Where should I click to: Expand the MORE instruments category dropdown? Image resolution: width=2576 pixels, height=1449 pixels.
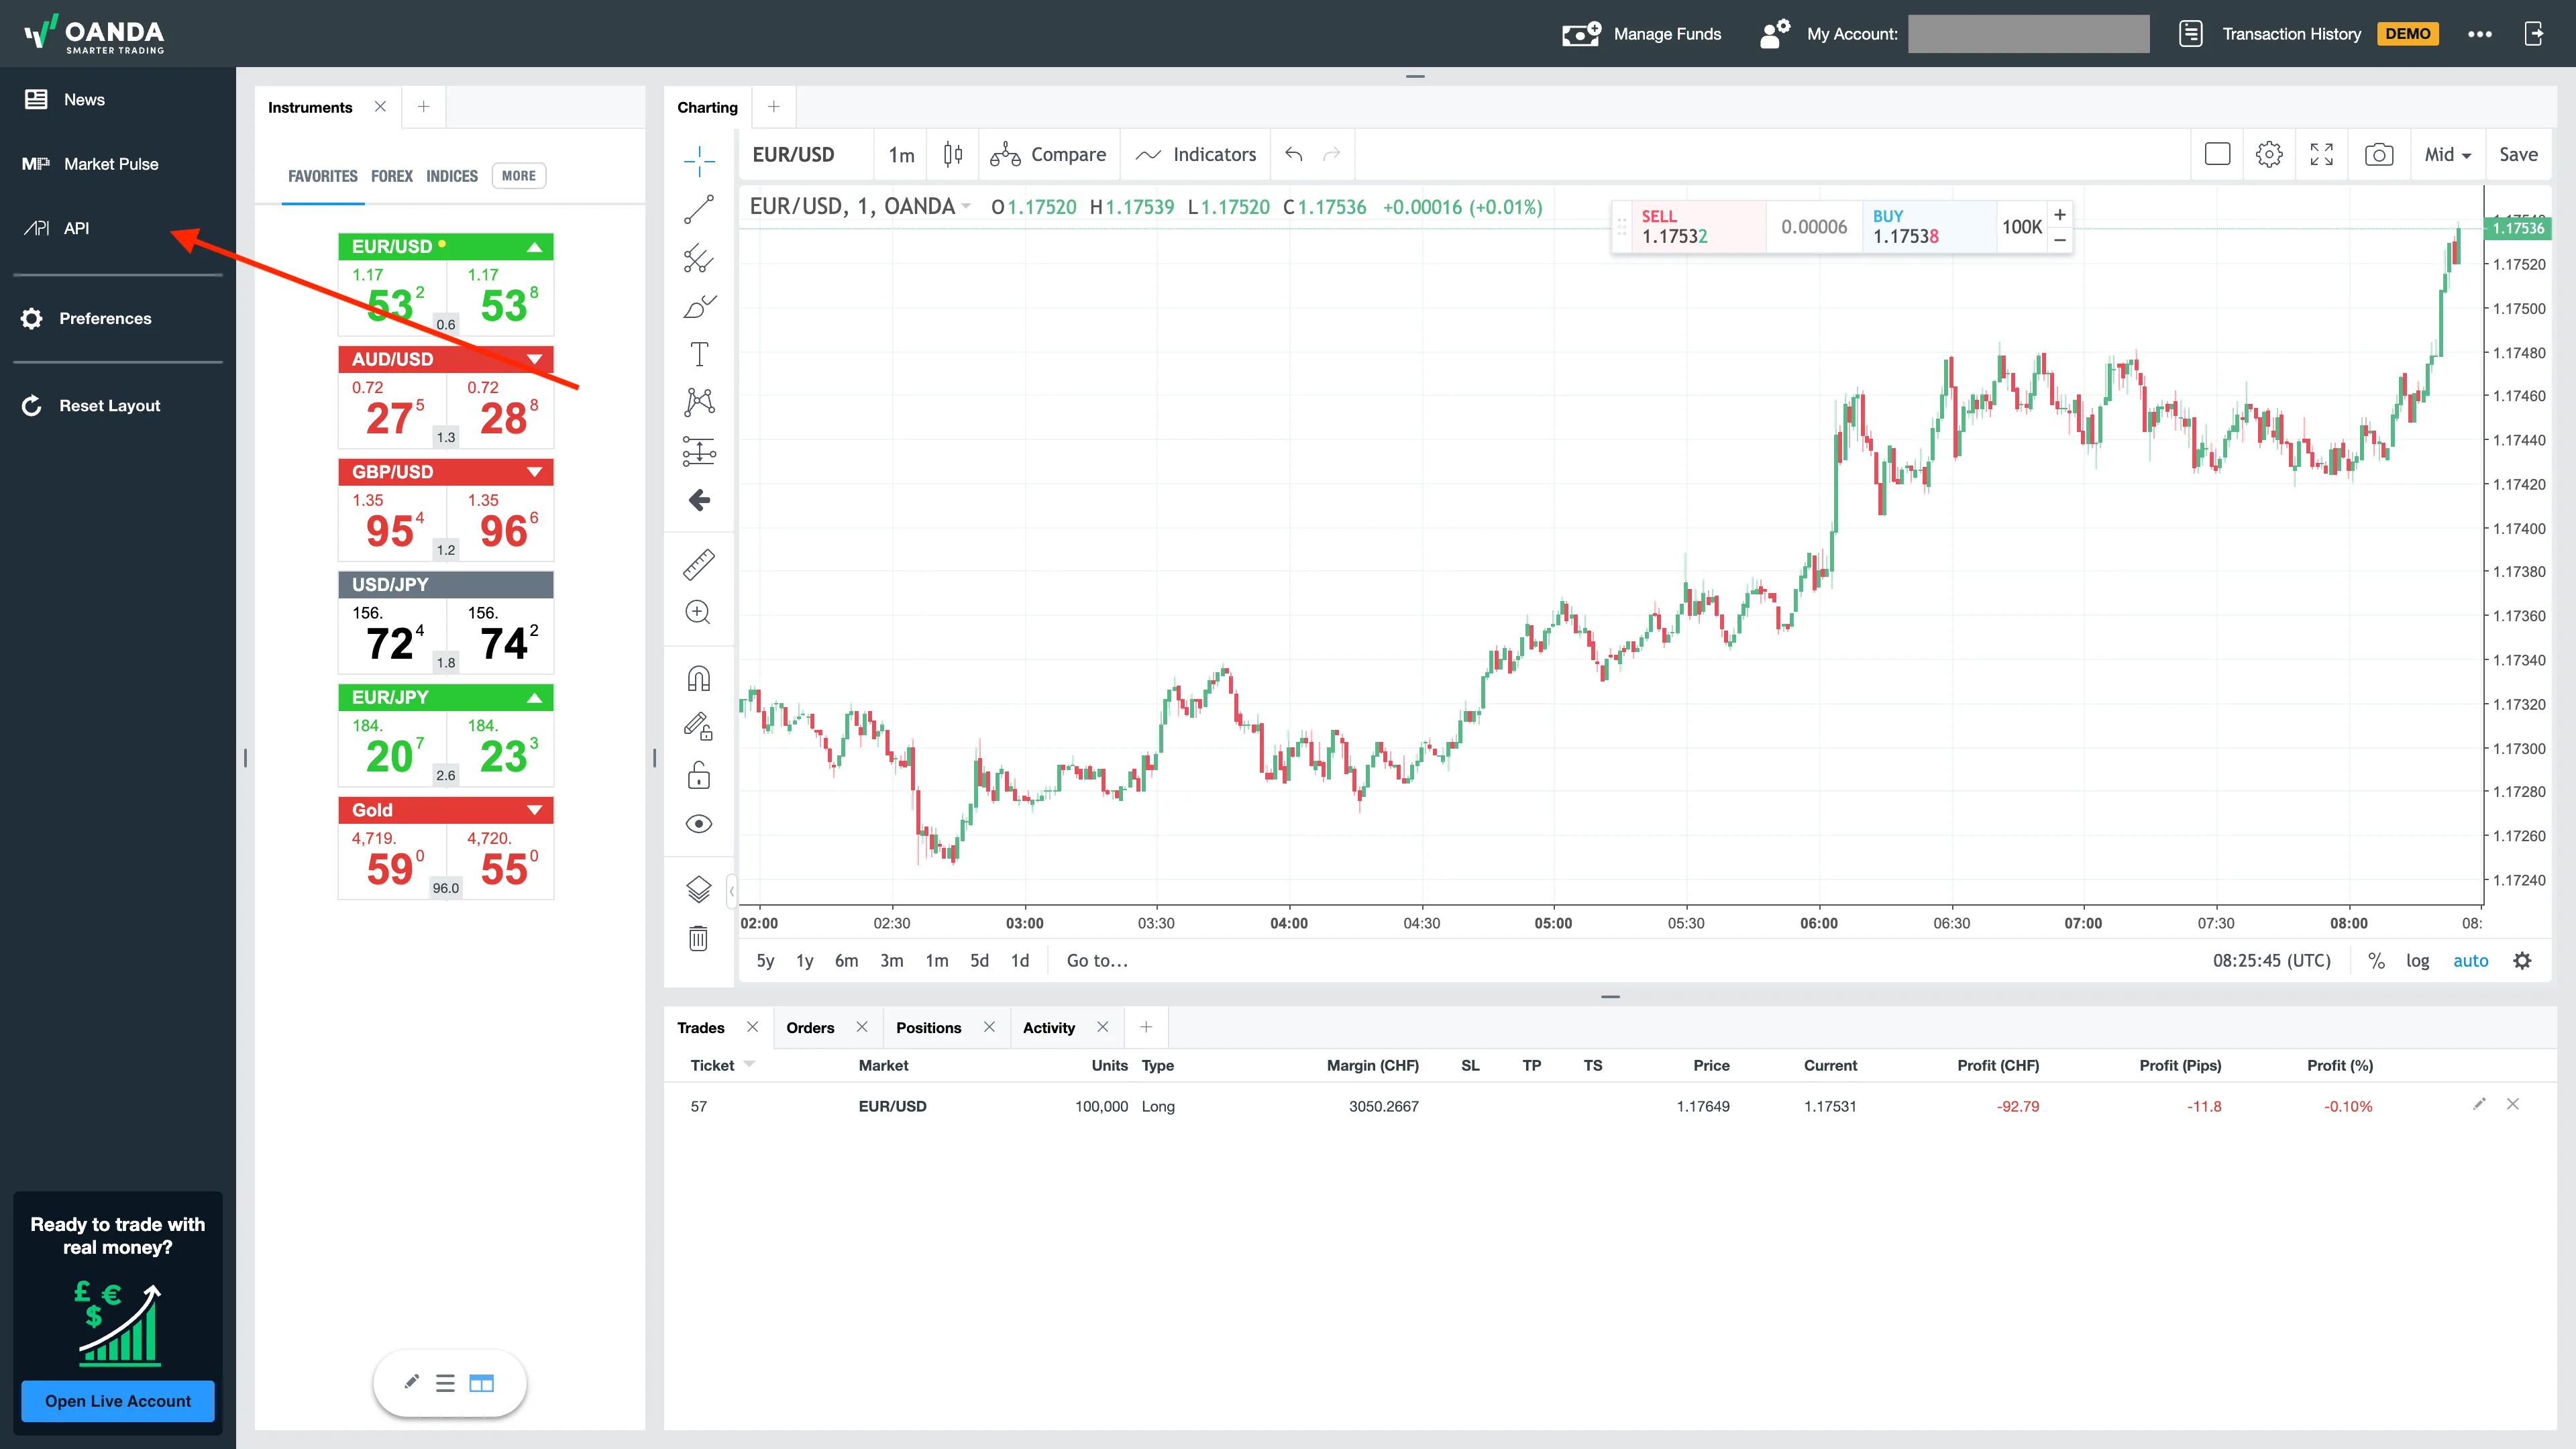[x=519, y=176]
